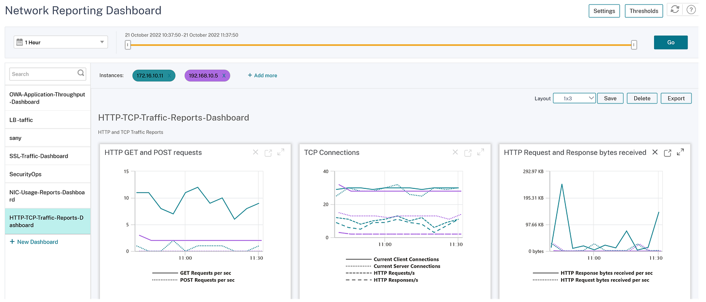
Task: Click the Go button
Action: pyautogui.click(x=671, y=42)
